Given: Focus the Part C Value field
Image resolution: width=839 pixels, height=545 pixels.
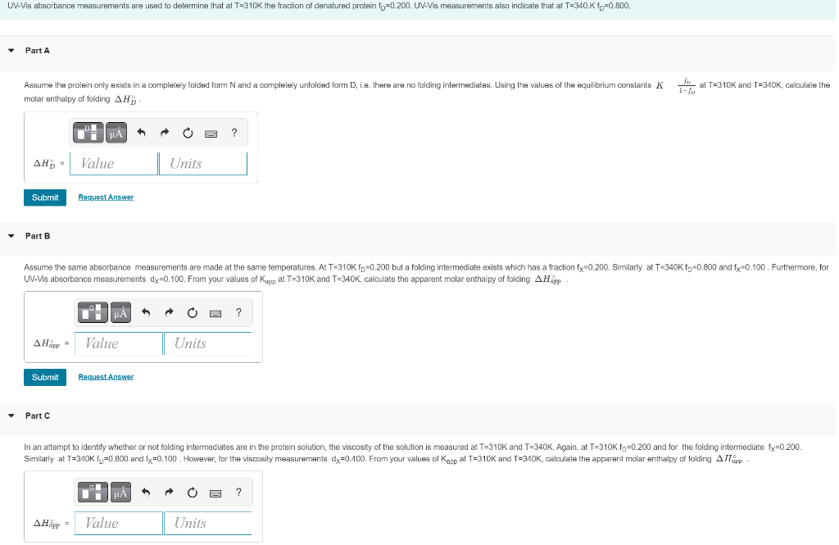Looking at the screenshot, I should point(119,524).
